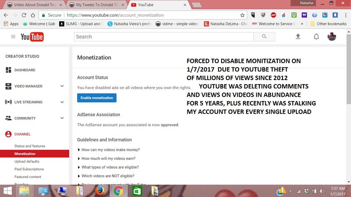
Task: Open a new tab
Action: [x=197, y=5]
